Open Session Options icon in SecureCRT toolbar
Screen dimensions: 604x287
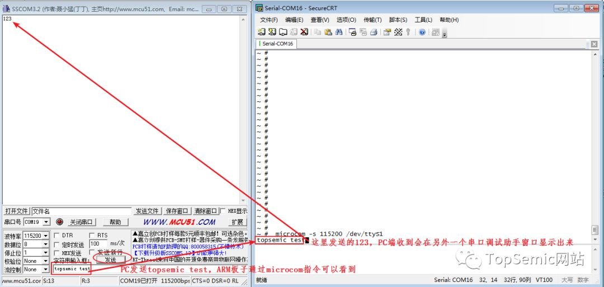click(387, 32)
